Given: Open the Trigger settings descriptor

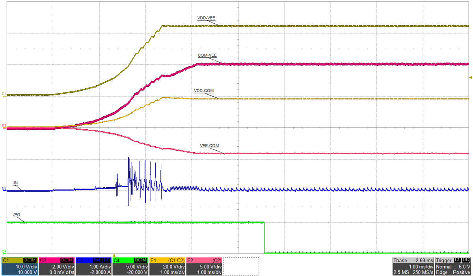Looking at the screenshot, I should coord(453,266).
